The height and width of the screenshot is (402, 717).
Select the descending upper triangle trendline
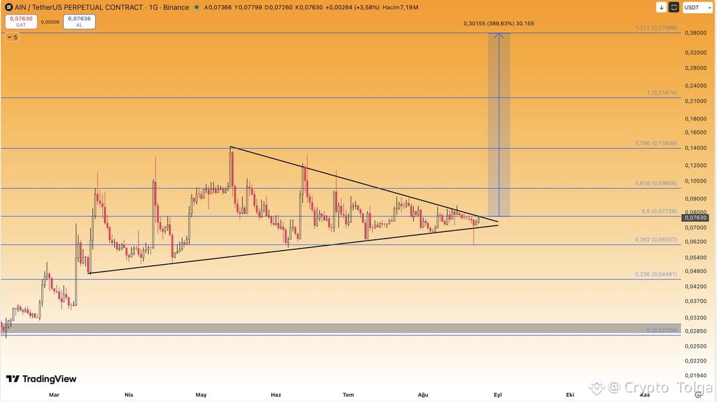point(364,184)
